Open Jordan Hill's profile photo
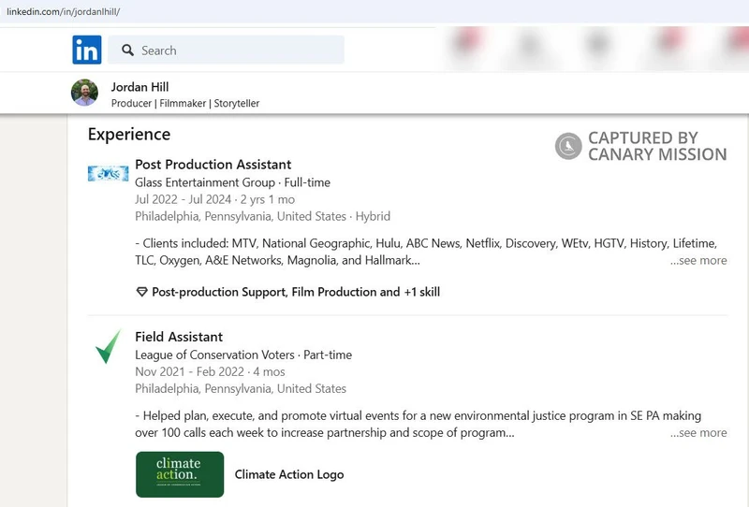 point(84,93)
